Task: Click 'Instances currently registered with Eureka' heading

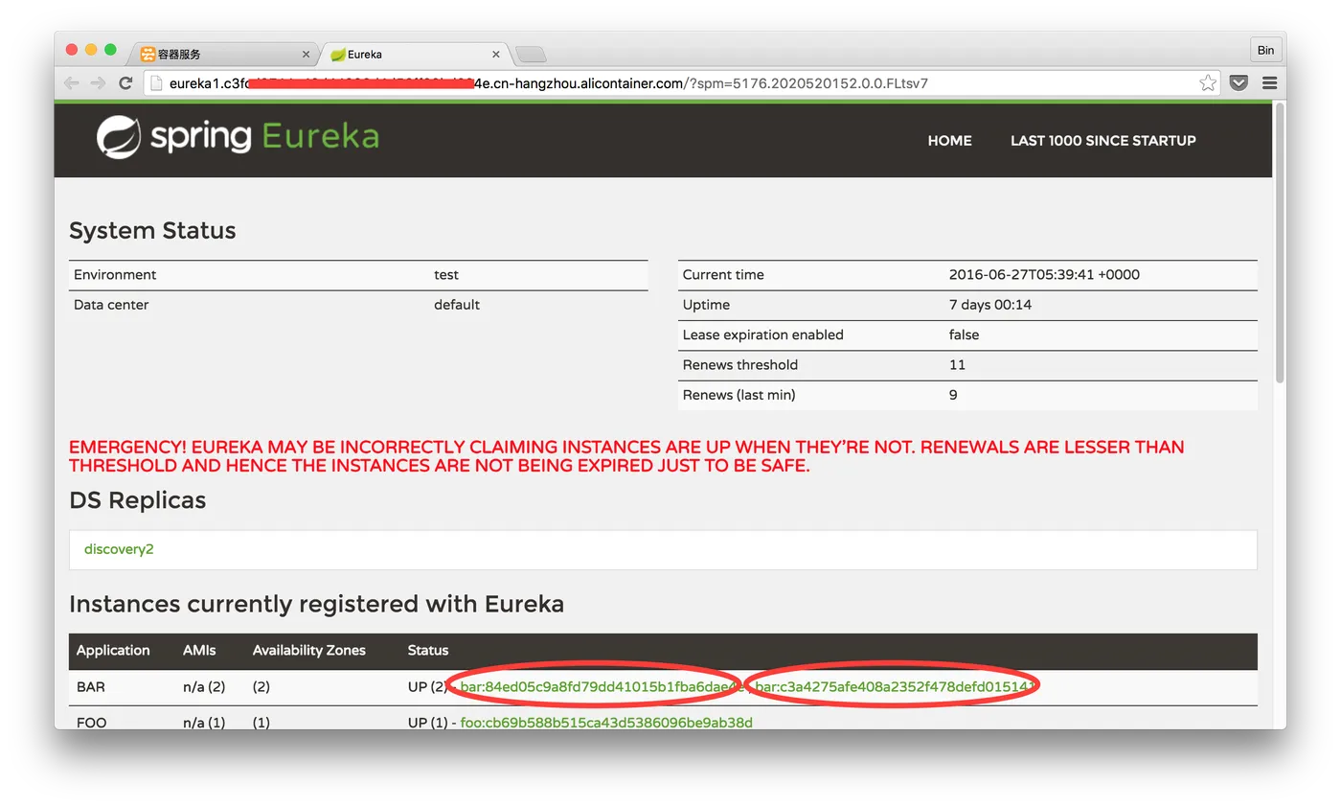Action: 316,604
